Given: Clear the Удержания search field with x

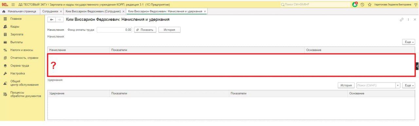Looking at the screenshot, I should (398, 85).
